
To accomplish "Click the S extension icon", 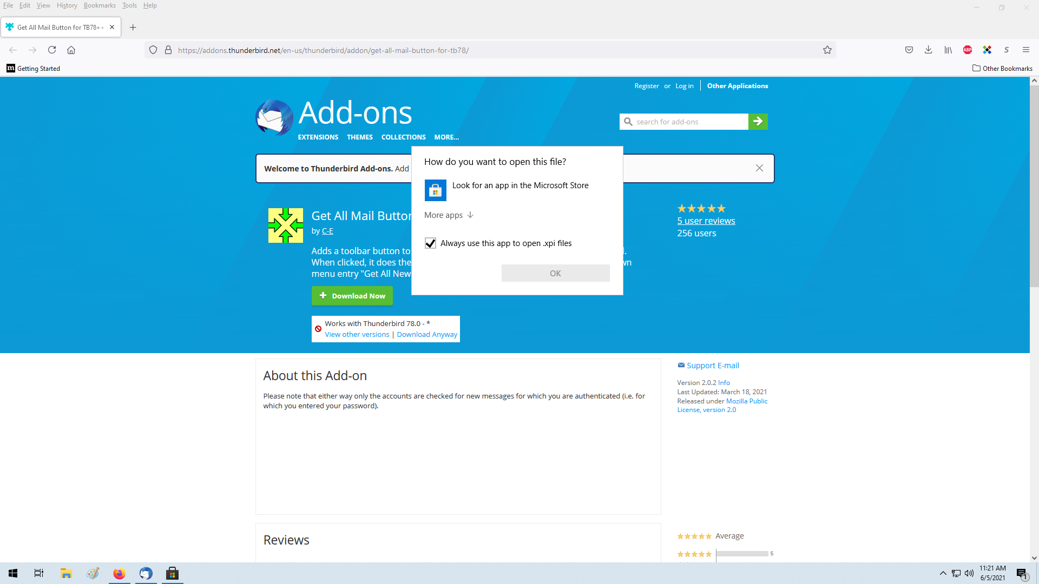I will (1007, 50).
